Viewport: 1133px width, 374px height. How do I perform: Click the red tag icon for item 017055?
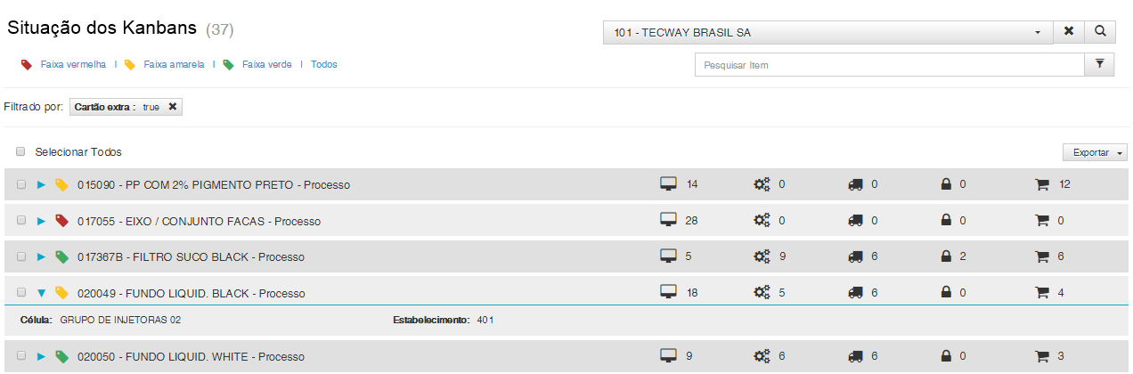(61, 221)
